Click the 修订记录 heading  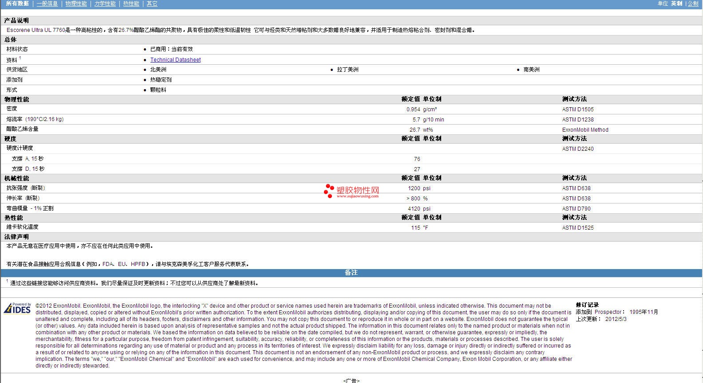(587, 305)
